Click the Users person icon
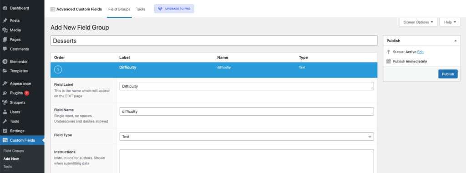Image resolution: width=466 pixels, height=173 pixels. pyautogui.click(x=5, y=112)
